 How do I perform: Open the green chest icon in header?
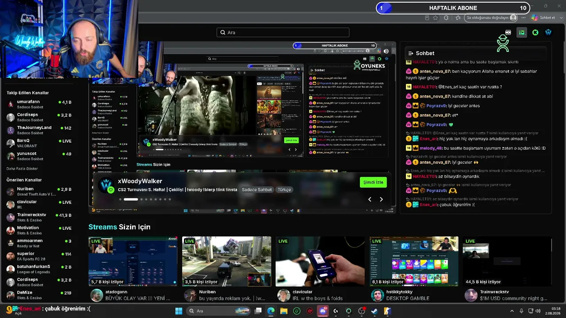point(522,32)
